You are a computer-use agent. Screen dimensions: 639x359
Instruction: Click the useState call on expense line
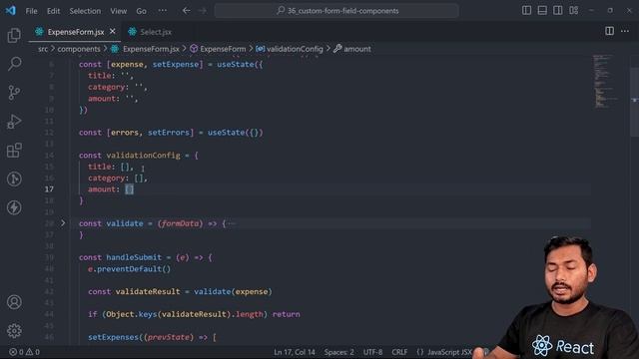point(236,64)
